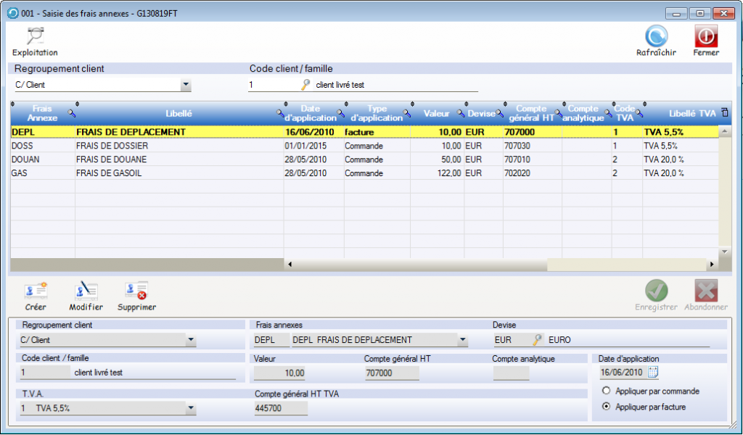Click the Modifier icon

coord(86,291)
